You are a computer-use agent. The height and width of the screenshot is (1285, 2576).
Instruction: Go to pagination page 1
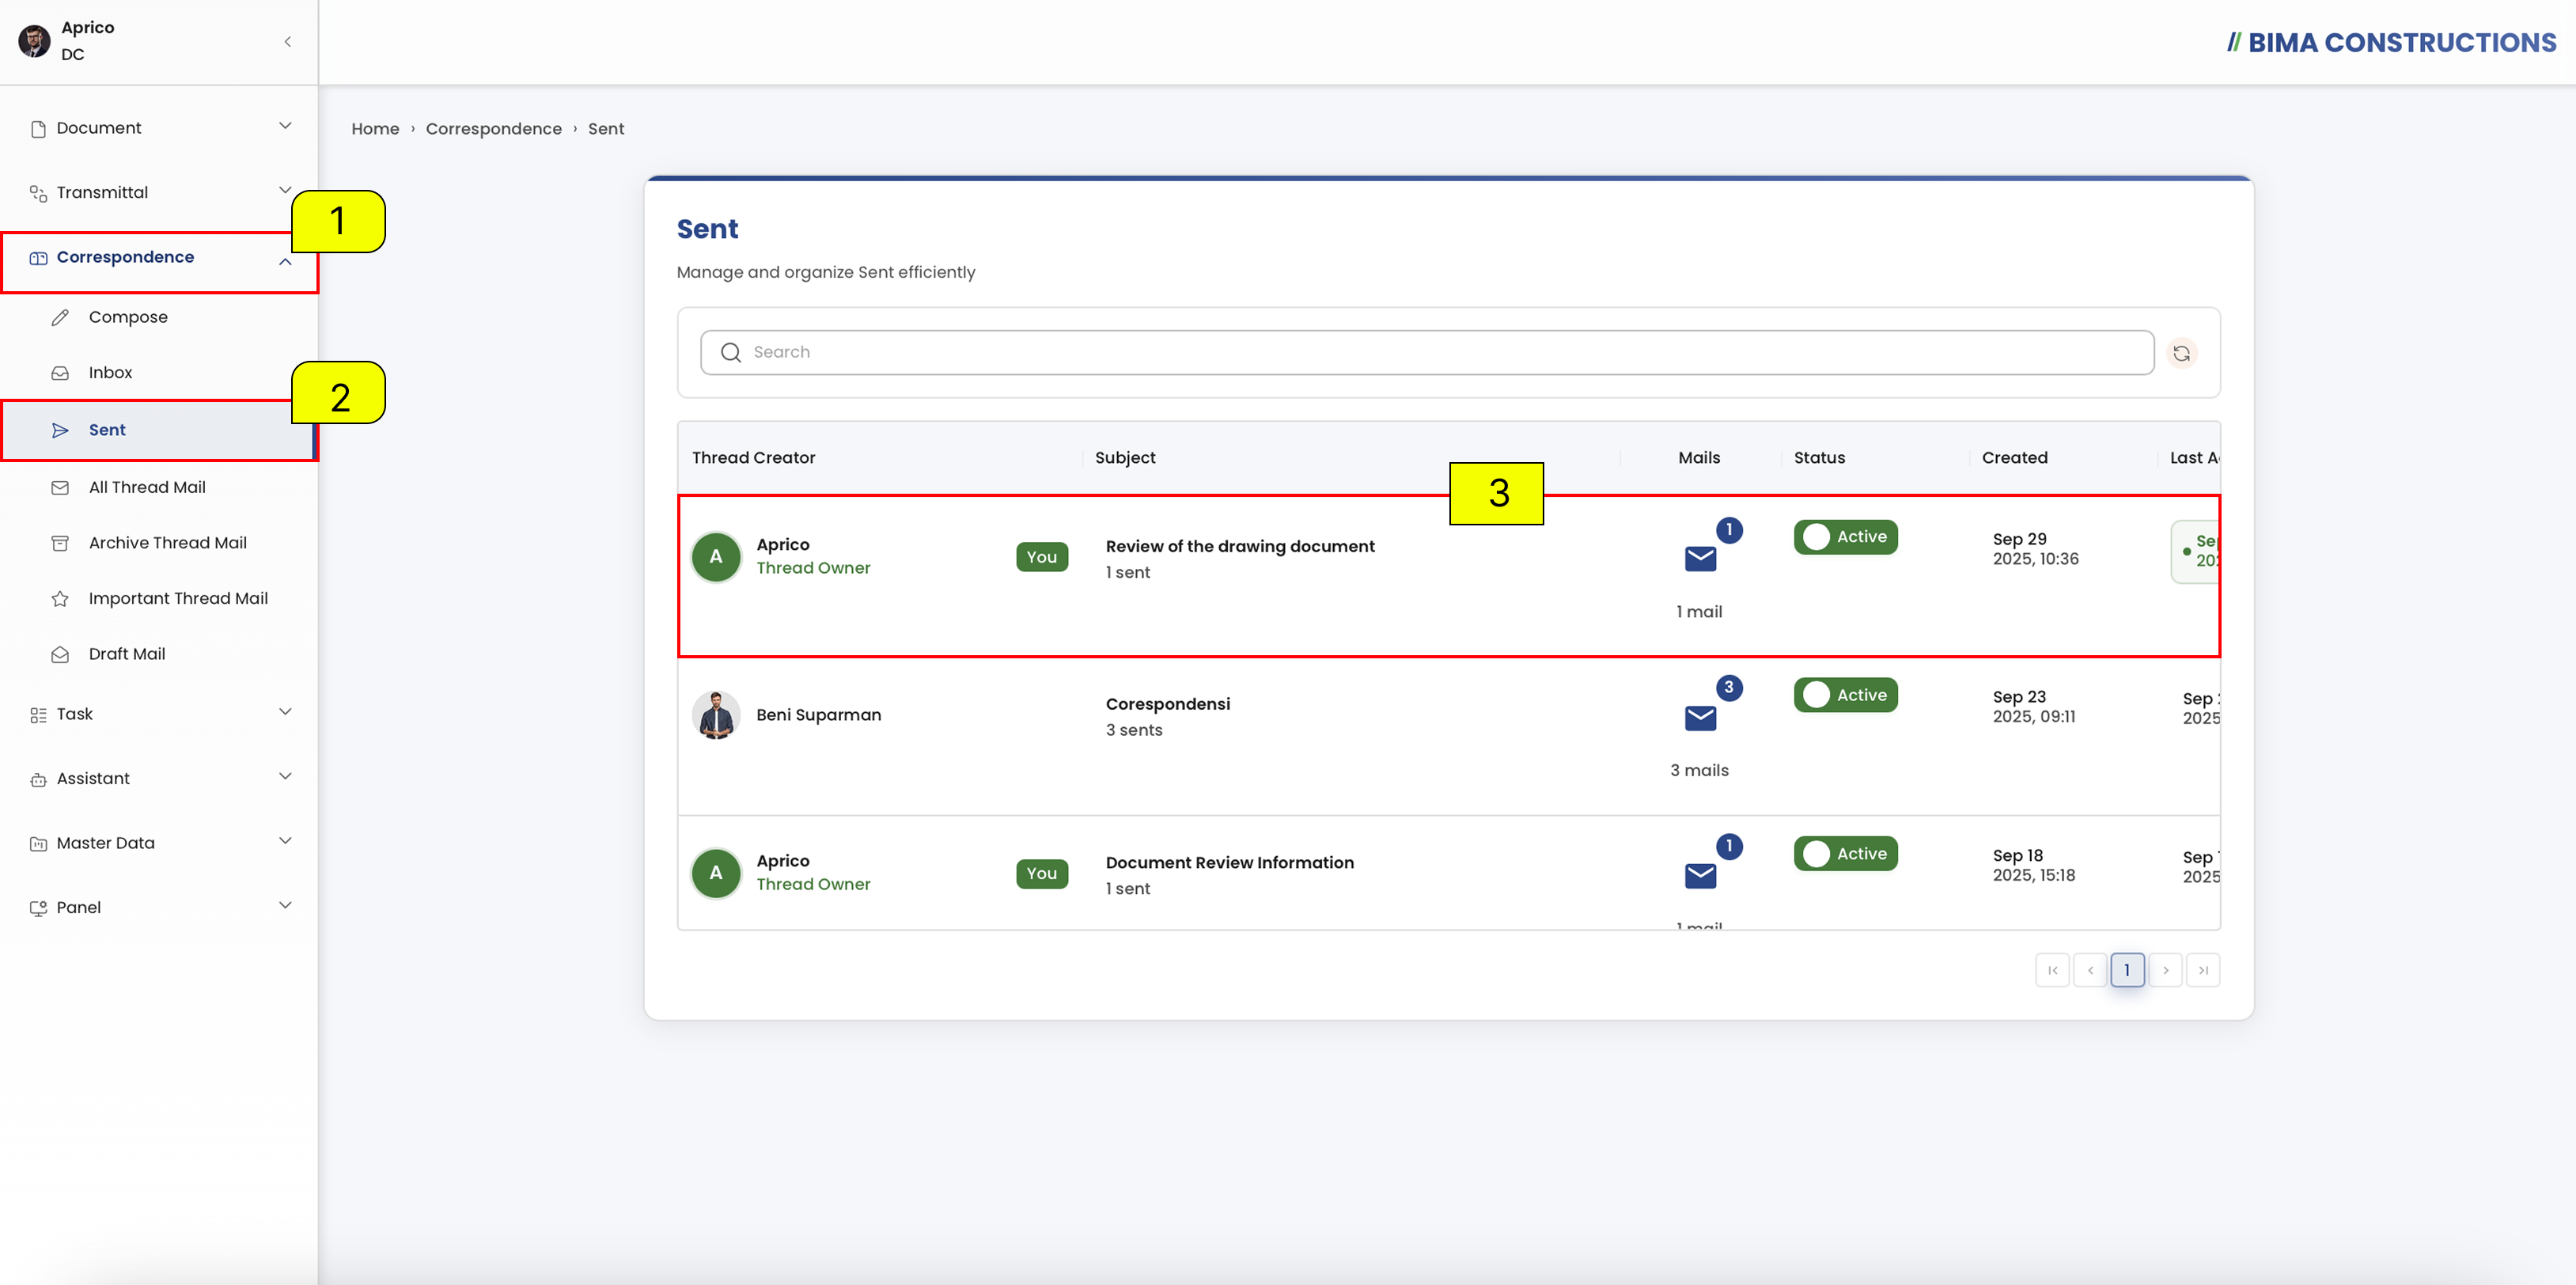pos(2127,970)
